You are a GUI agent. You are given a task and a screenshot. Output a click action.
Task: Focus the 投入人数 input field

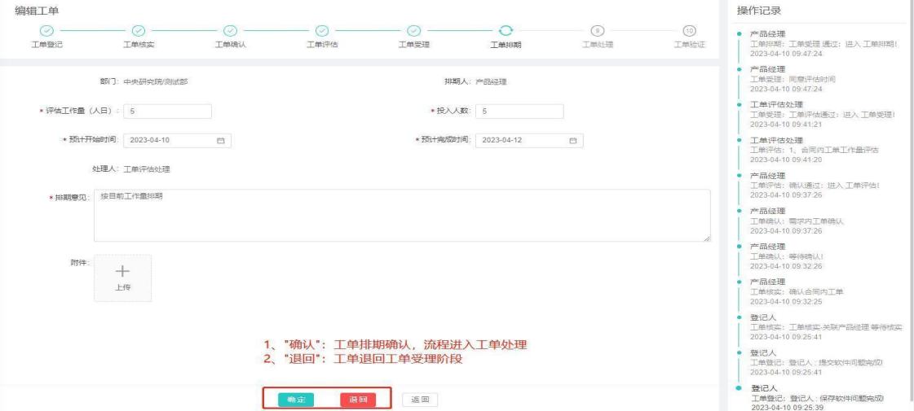519,111
